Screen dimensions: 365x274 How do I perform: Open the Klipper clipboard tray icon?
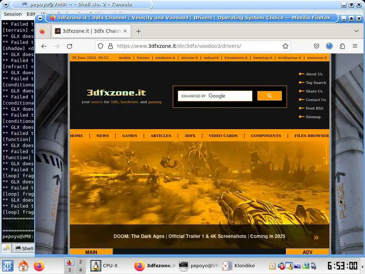pos(272,266)
